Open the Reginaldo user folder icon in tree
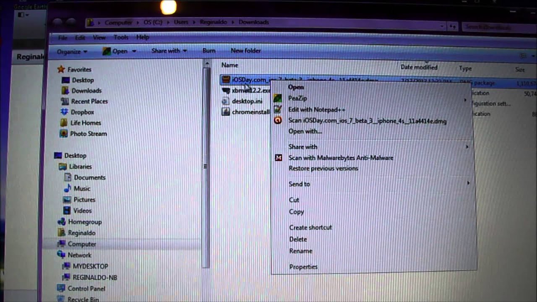 click(61, 233)
